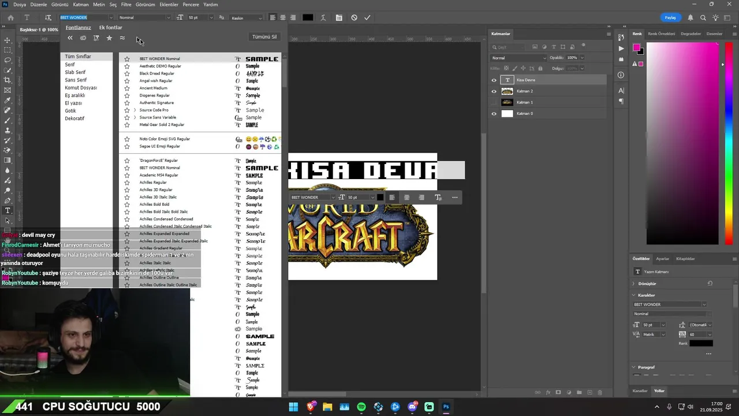Screen dimensions: 739x416
Task: Open the Opaklık opacity dropdown
Action: [581, 58]
